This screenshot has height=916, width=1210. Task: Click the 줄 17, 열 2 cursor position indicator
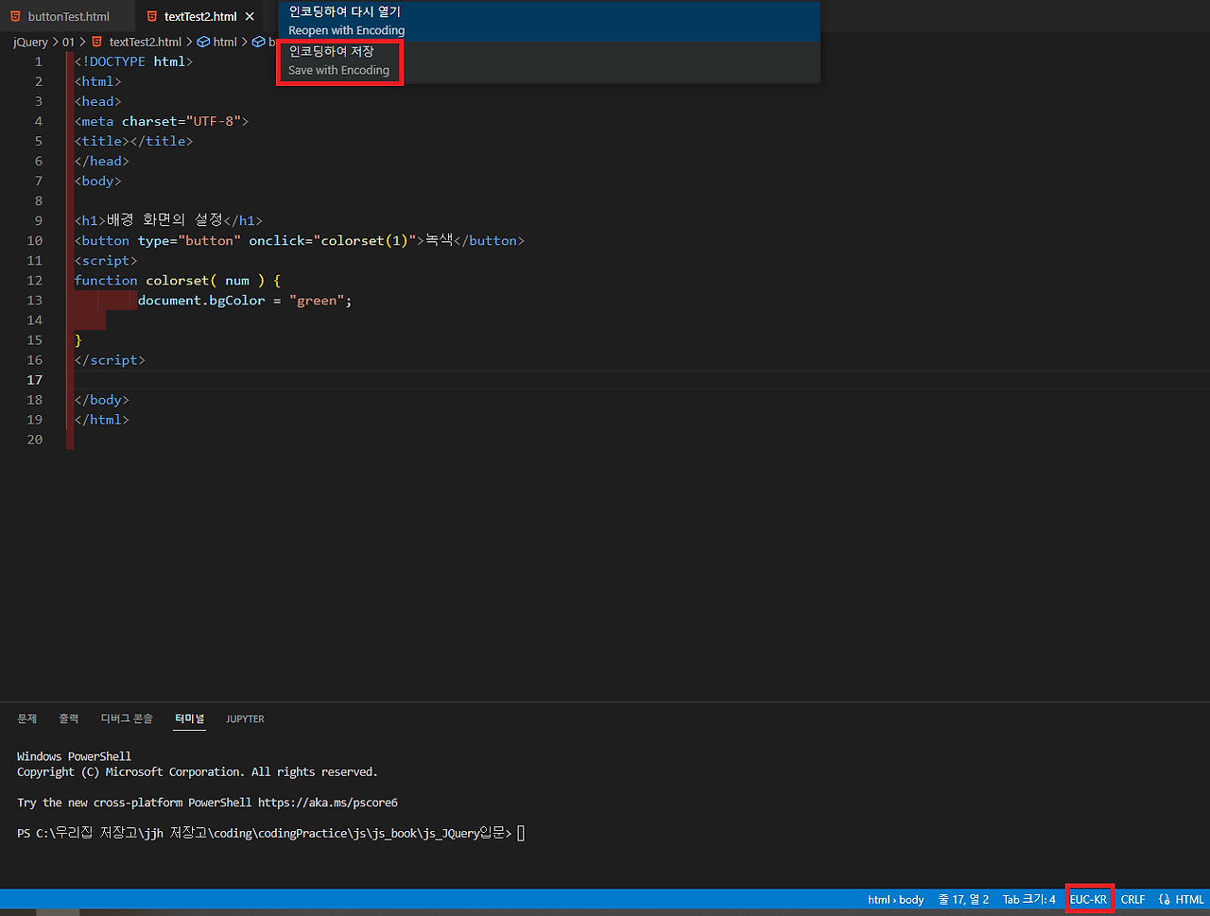(x=963, y=899)
